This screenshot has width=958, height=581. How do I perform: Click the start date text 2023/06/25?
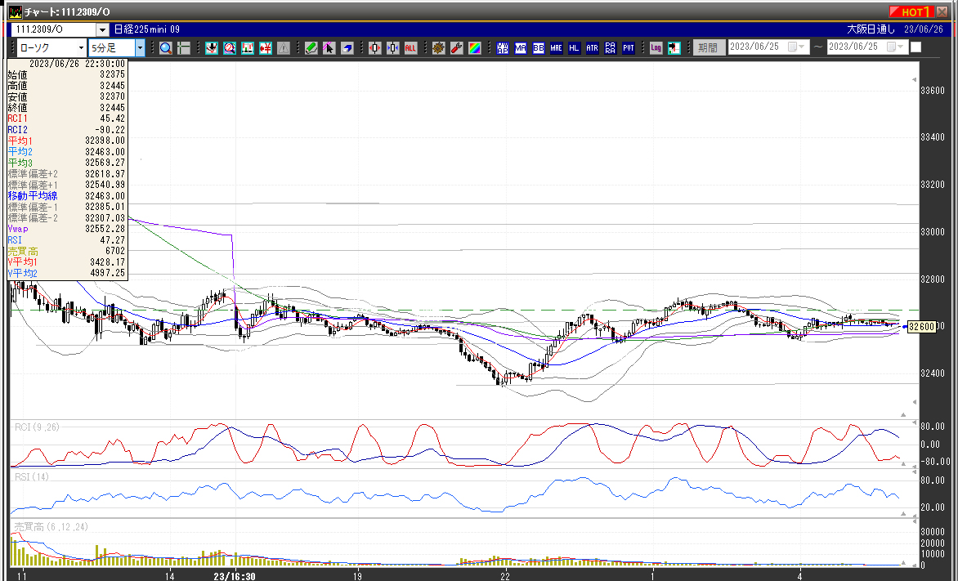(755, 47)
